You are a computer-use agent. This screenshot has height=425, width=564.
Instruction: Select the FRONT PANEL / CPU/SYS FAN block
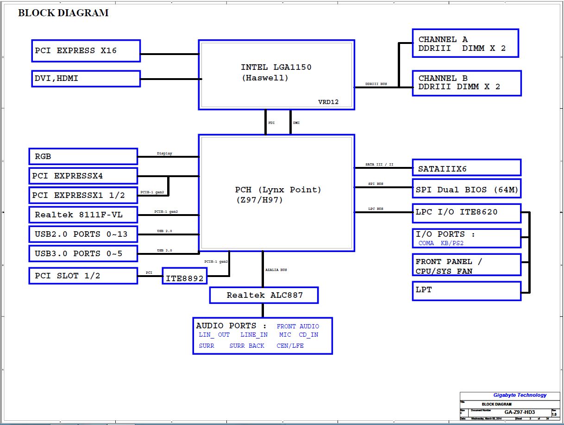point(466,265)
